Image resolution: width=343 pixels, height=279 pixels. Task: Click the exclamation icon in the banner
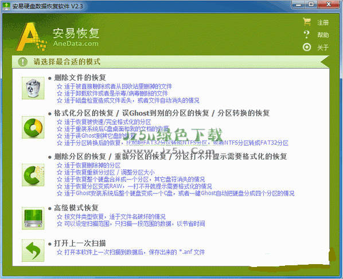(x=23, y=62)
